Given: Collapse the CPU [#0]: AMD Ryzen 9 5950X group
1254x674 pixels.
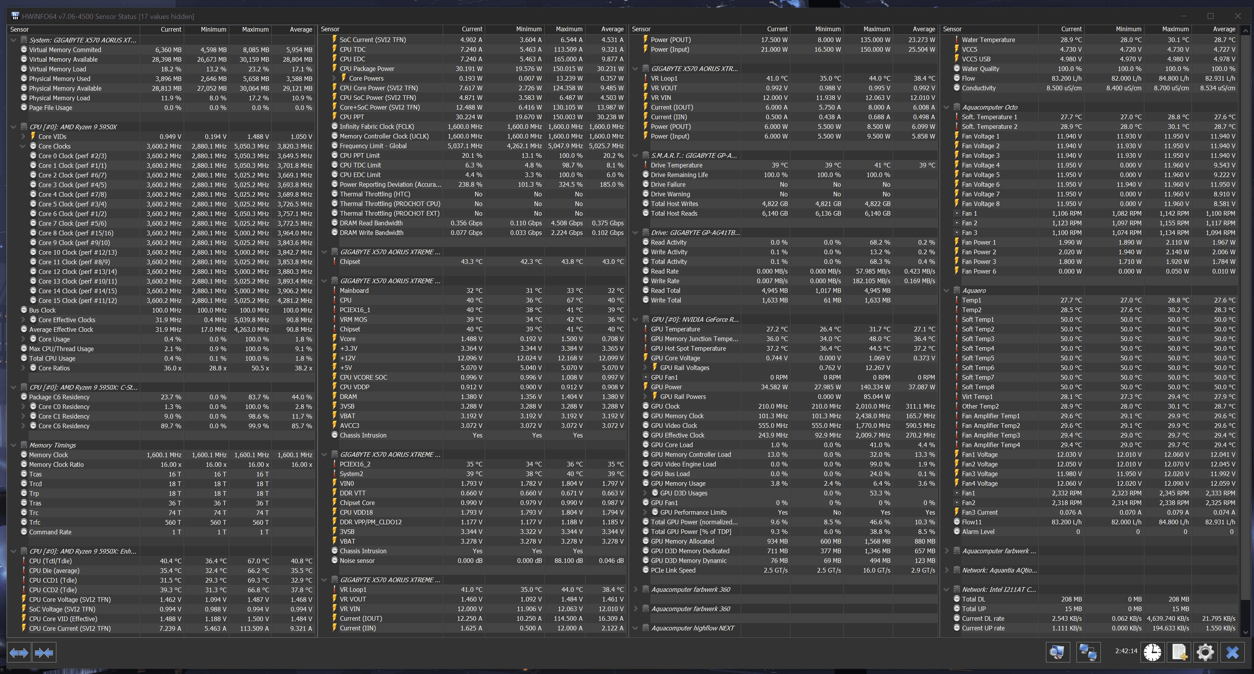Looking at the screenshot, I should 14,127.
